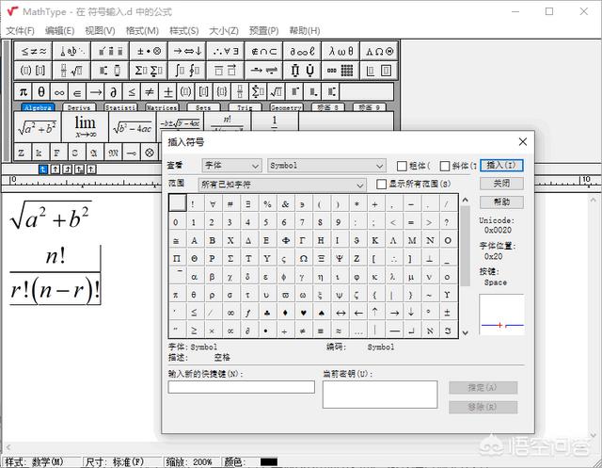Image resolution: width=602 pixels, height=468 pixels.
Task: Open the 大小(Z) menu
Action: [x=224, y=31]
